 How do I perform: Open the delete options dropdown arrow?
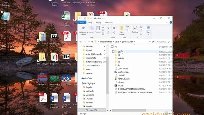116,28
